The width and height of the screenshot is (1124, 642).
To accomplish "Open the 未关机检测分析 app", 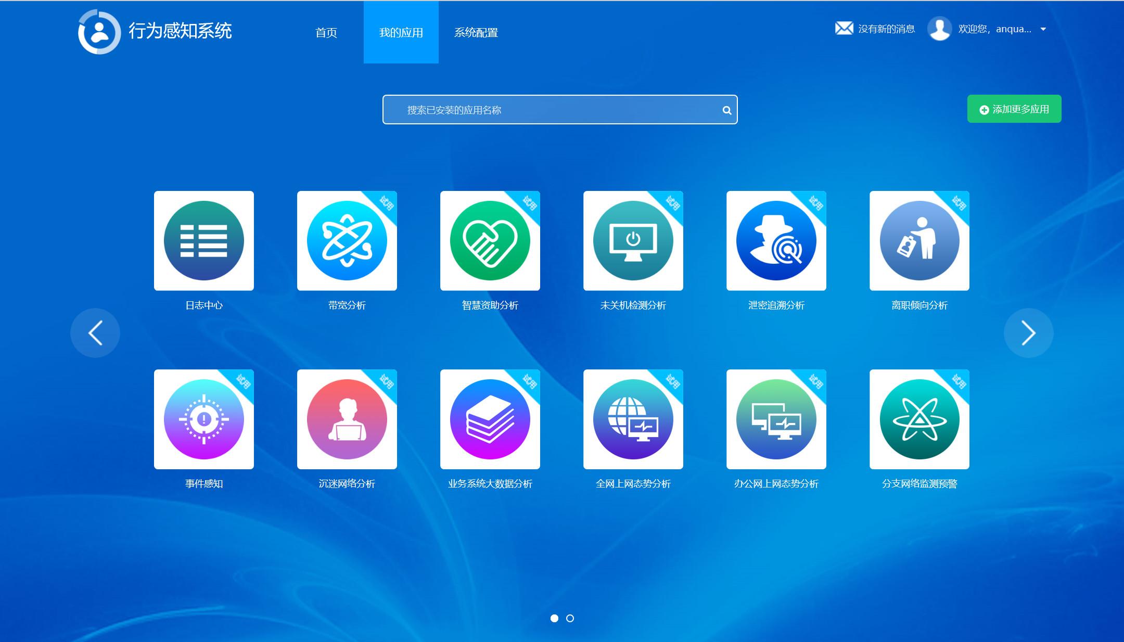I will click(x=633, y=240).
